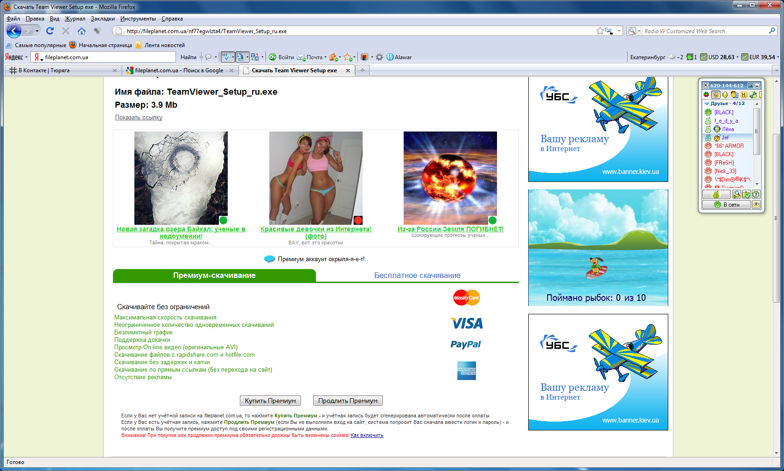
Task: Open the Из-за России Земля ПОГИБНЕТ link
Action: point(450,229)
